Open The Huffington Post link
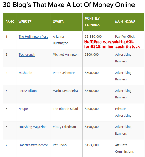145x157 pixels. click(33, 37)
